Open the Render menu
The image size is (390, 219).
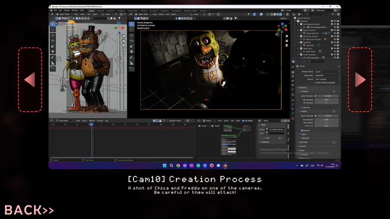click(x=67, y=10)
